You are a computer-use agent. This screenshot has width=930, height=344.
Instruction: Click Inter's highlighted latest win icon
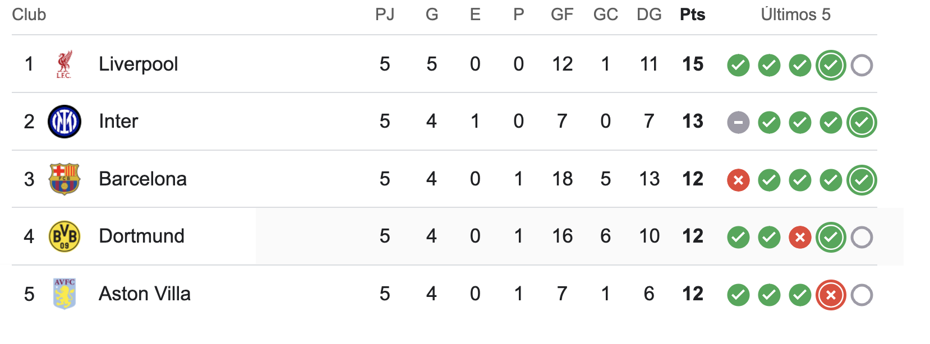(862, 122)
